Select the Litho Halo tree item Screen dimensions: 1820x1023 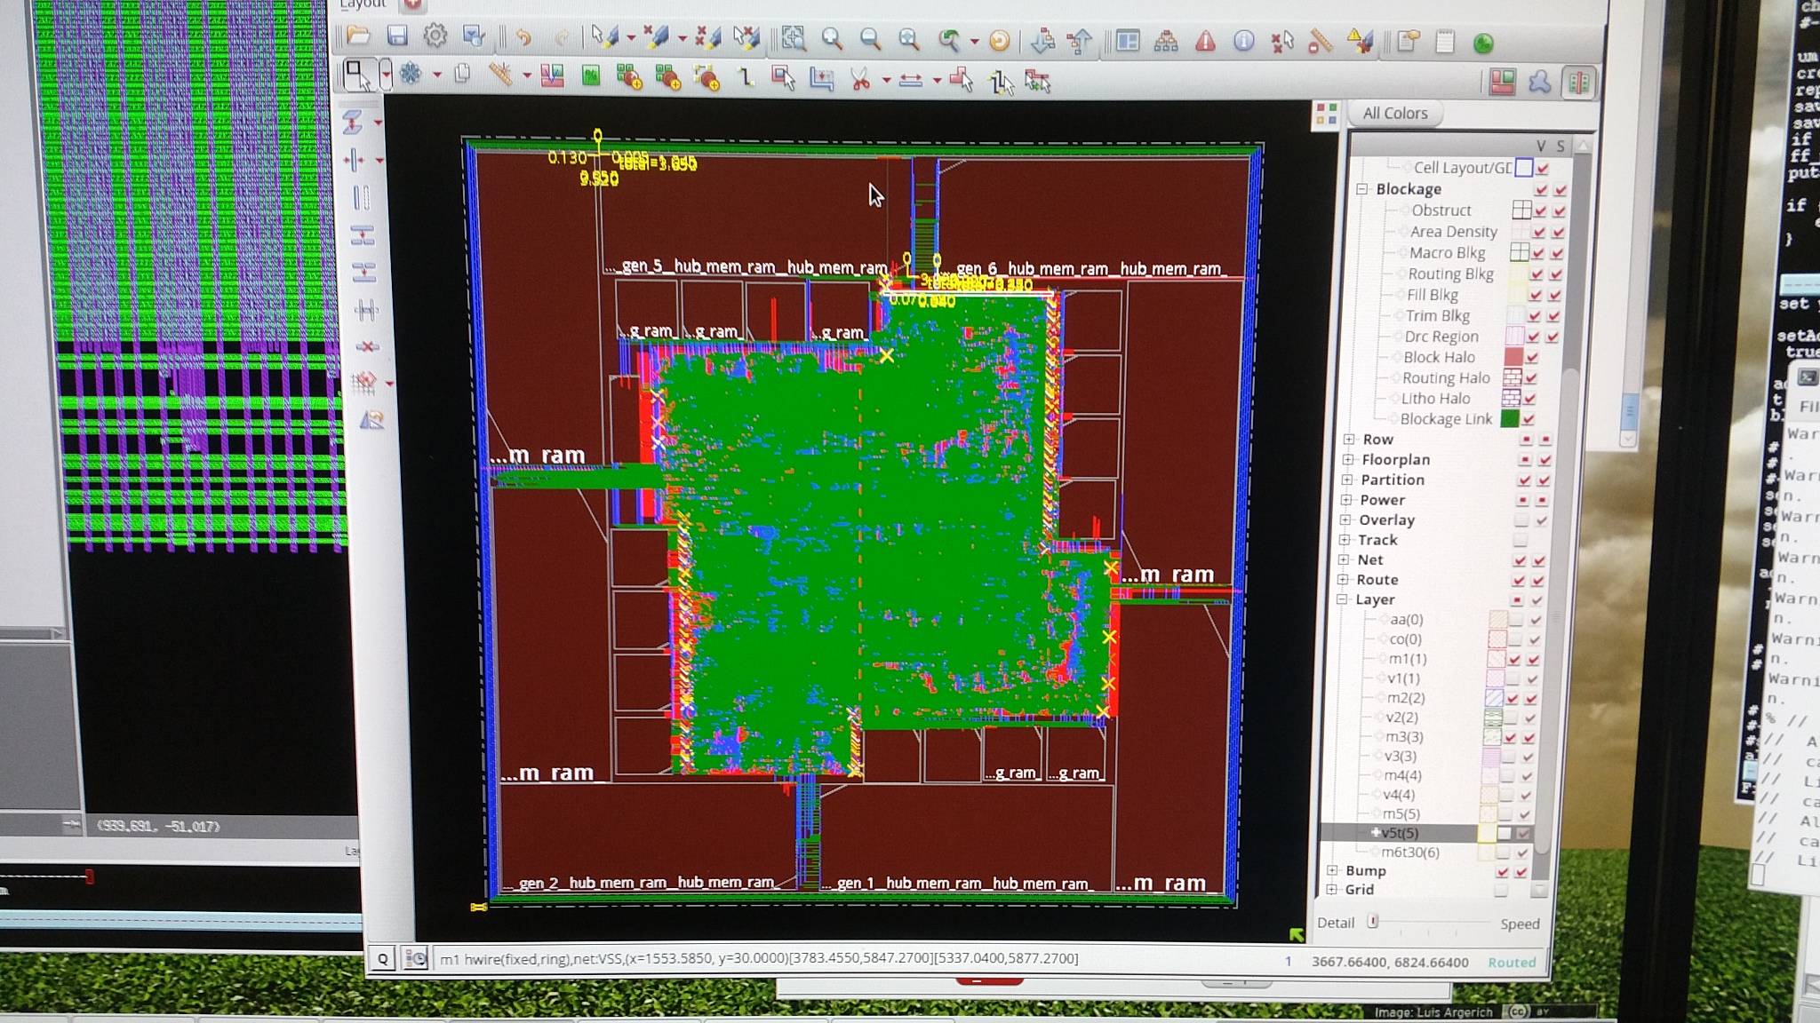click(1435, 399)
